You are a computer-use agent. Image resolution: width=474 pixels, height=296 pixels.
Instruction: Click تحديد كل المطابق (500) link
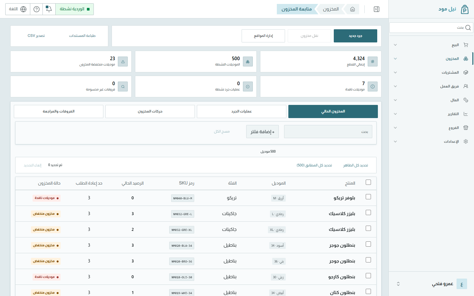tap(314, 165)
